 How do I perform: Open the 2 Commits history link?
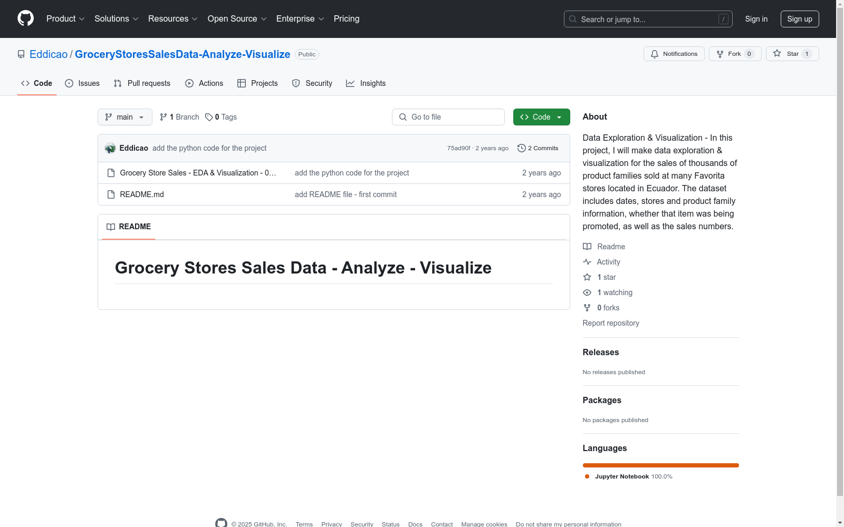coord(538,148)
